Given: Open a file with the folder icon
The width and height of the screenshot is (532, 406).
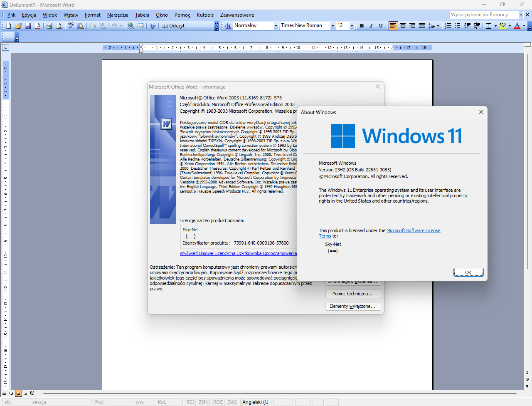Looking at the screenshot, I should tap(18, 26).
